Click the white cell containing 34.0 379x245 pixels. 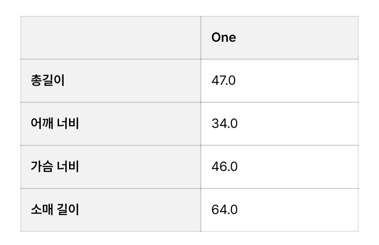click(279, 124)
